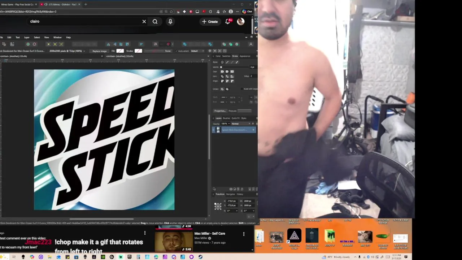This screenshot has width=462, height=260.
Task: Click the account person icon in Affinity toolbar
Action: (251, 44)
